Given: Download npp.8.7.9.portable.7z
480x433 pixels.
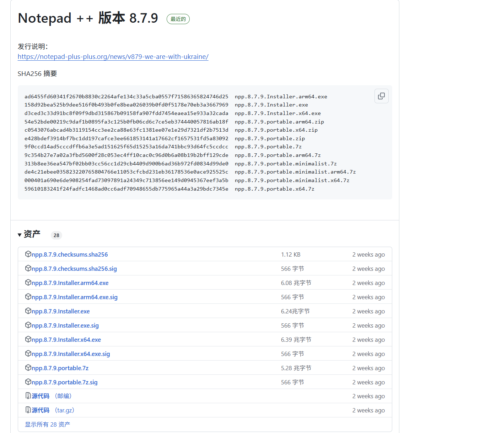Looking at the screenshot, I should coord(60,368).
